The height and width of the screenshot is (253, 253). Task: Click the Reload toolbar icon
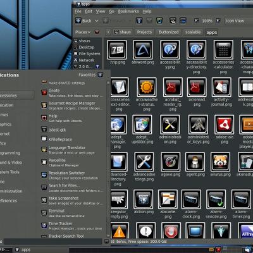(x=159, y=21)
